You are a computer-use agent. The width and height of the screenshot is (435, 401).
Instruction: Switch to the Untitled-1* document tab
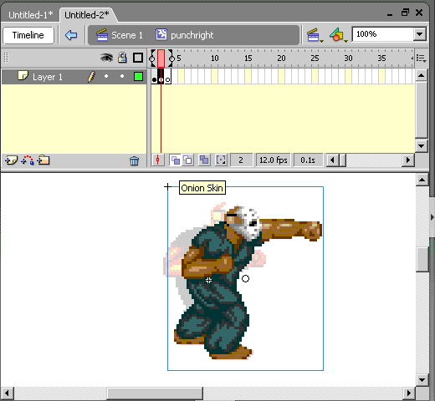30,15
